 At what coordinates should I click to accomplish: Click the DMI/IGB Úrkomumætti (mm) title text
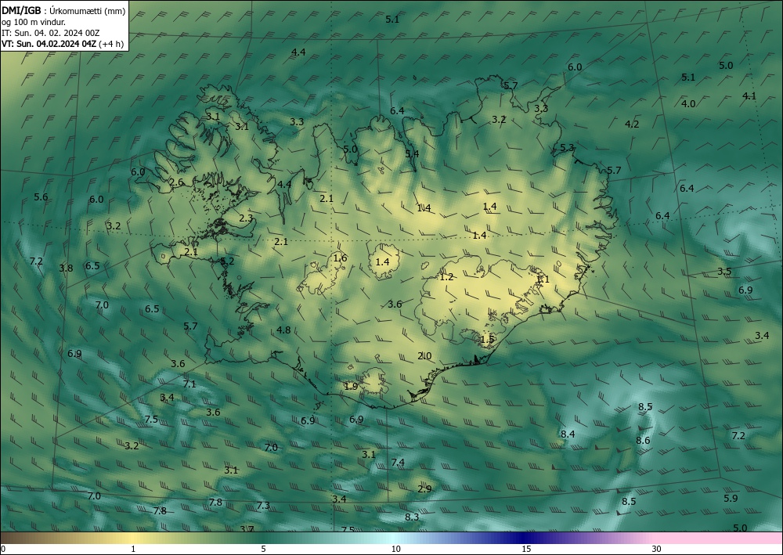tap(63, 10)
